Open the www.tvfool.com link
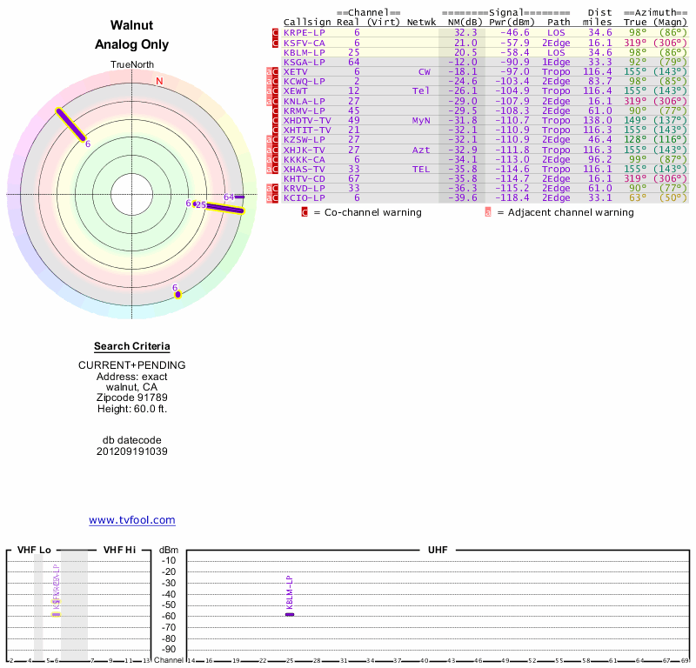696x668 pixels. point(132,520)
